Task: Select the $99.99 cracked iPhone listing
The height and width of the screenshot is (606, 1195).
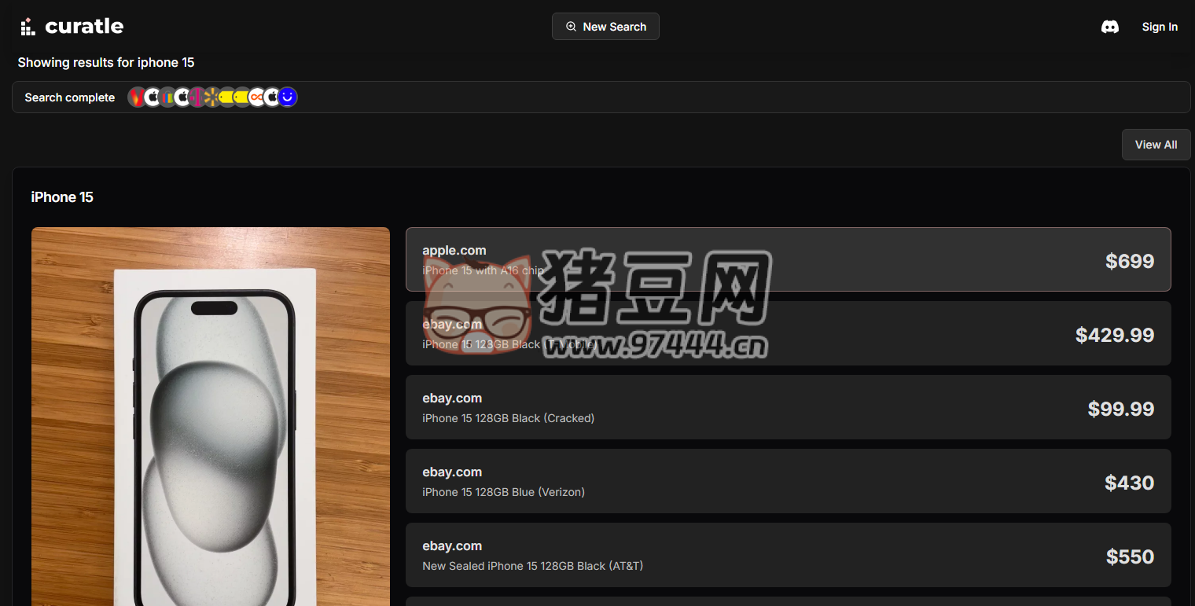Action: coord(788,407)
